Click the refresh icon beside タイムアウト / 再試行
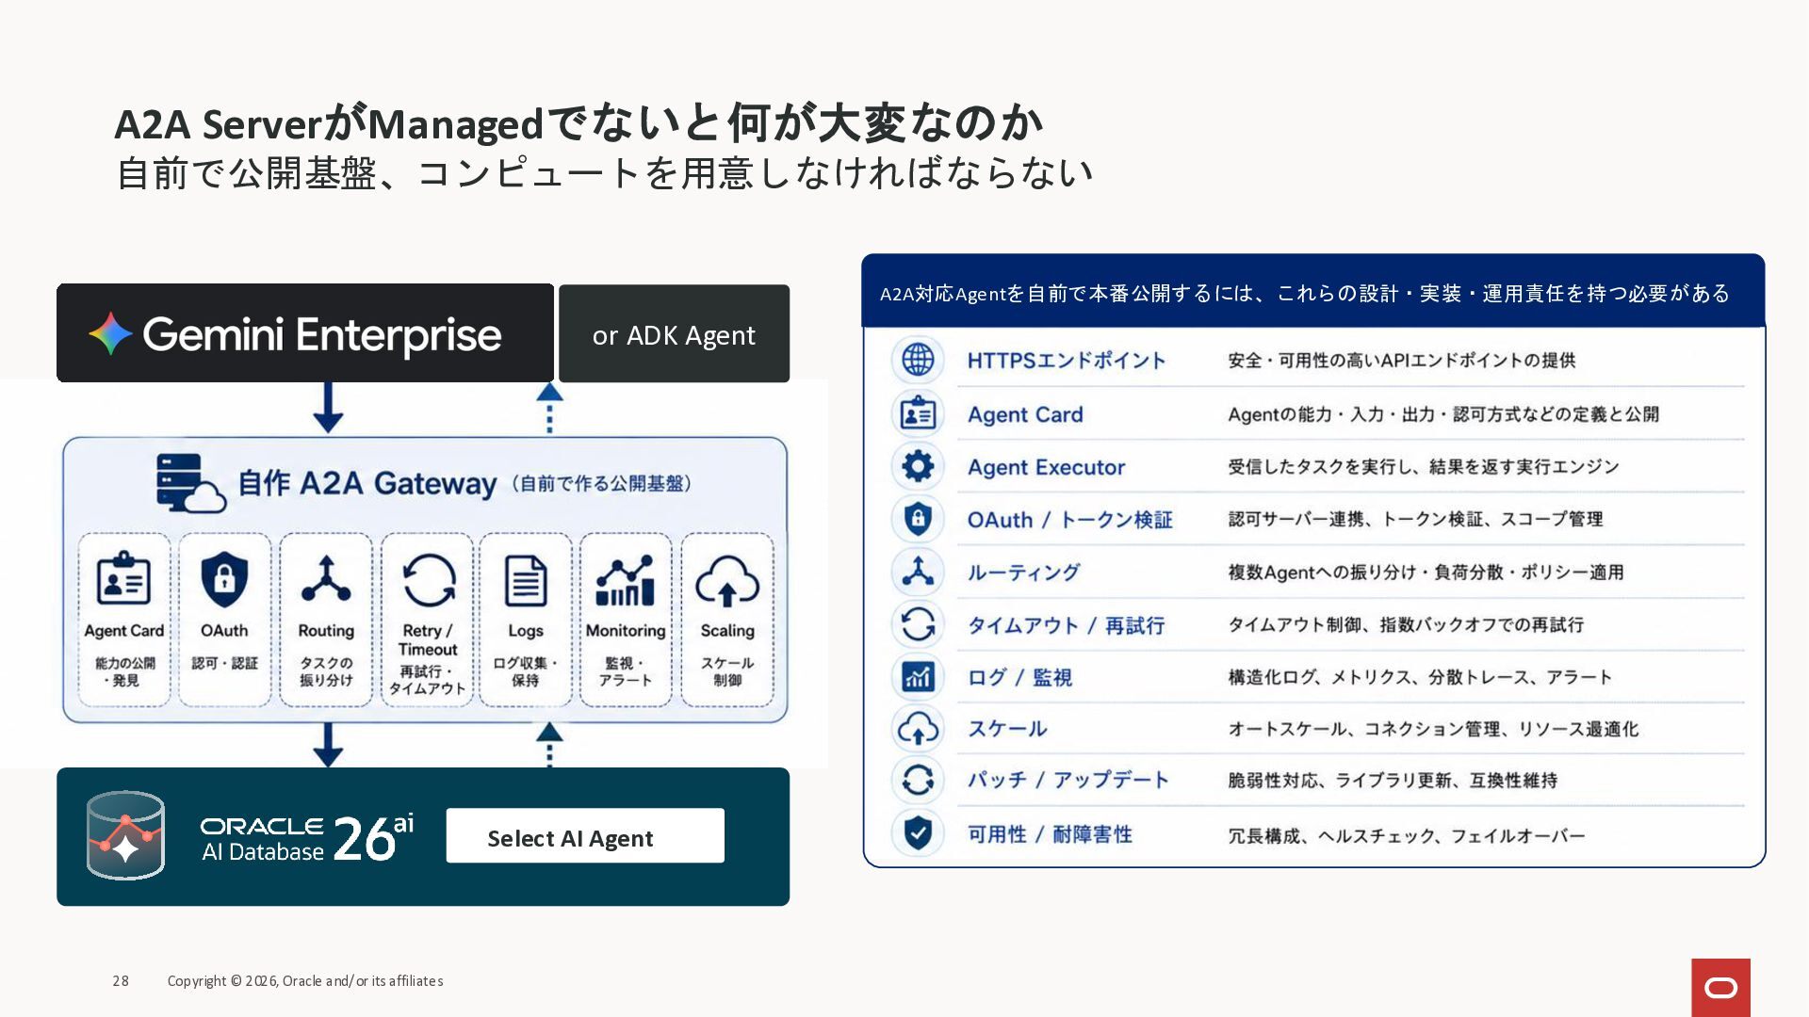Viewport: 1809px width, 1017px height. (x=918, y=623)
